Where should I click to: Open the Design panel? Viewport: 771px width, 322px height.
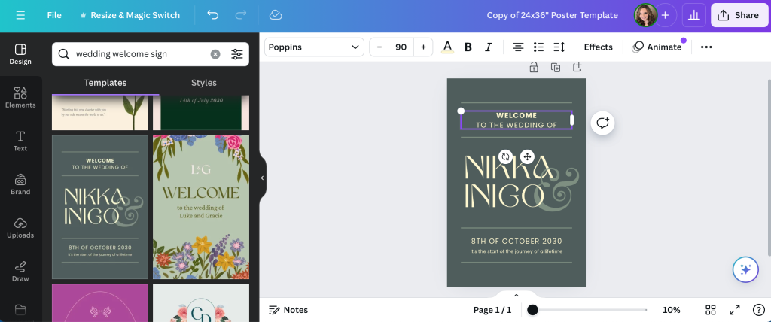pos(20,54)
